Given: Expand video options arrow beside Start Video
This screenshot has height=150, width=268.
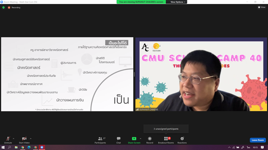Looking at the screenshot, I should [x=31, y=138].
